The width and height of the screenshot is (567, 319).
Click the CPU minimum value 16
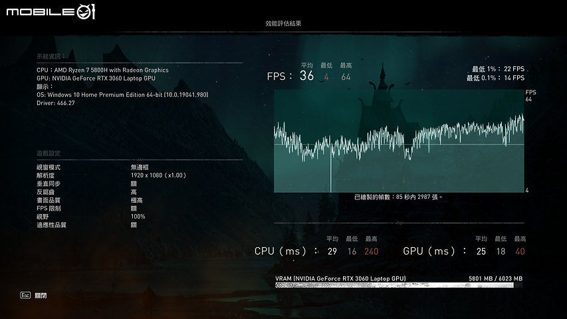(352, 251)
